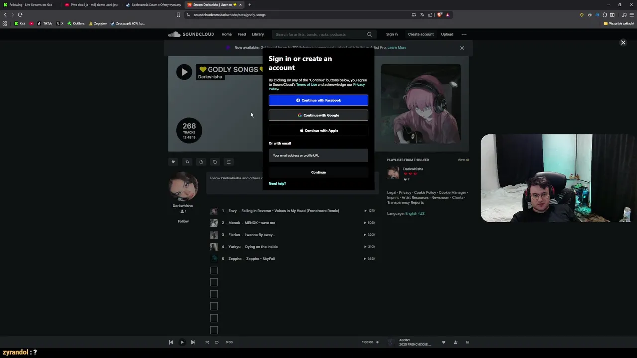Click Upload in the header

pyautogui.click(x=447, y=34)
